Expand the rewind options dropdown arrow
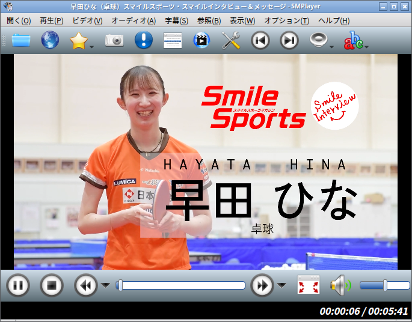This screenshot has height=322, width=412. click(105, 285)
